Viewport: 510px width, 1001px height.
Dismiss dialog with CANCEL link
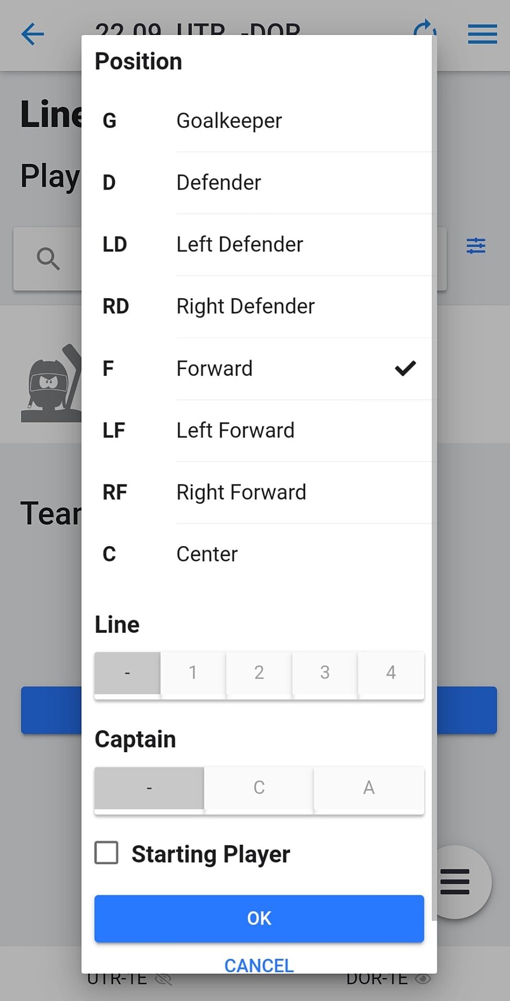point(259,965)
